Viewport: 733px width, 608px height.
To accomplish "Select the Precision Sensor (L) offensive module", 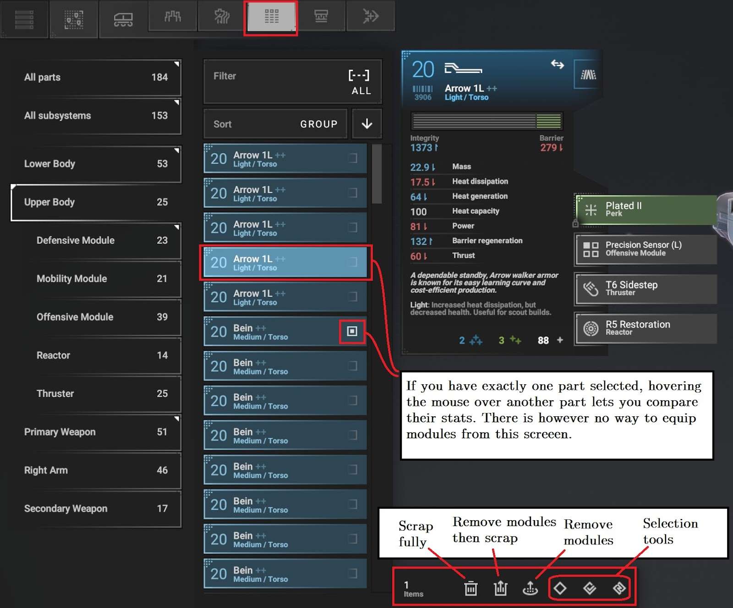I will click(x=646, y=249).
